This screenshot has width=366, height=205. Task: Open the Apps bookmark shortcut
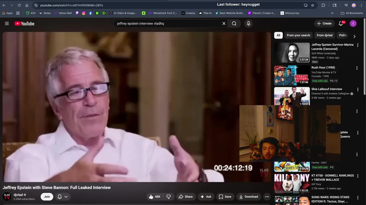(x=7, y=13)
